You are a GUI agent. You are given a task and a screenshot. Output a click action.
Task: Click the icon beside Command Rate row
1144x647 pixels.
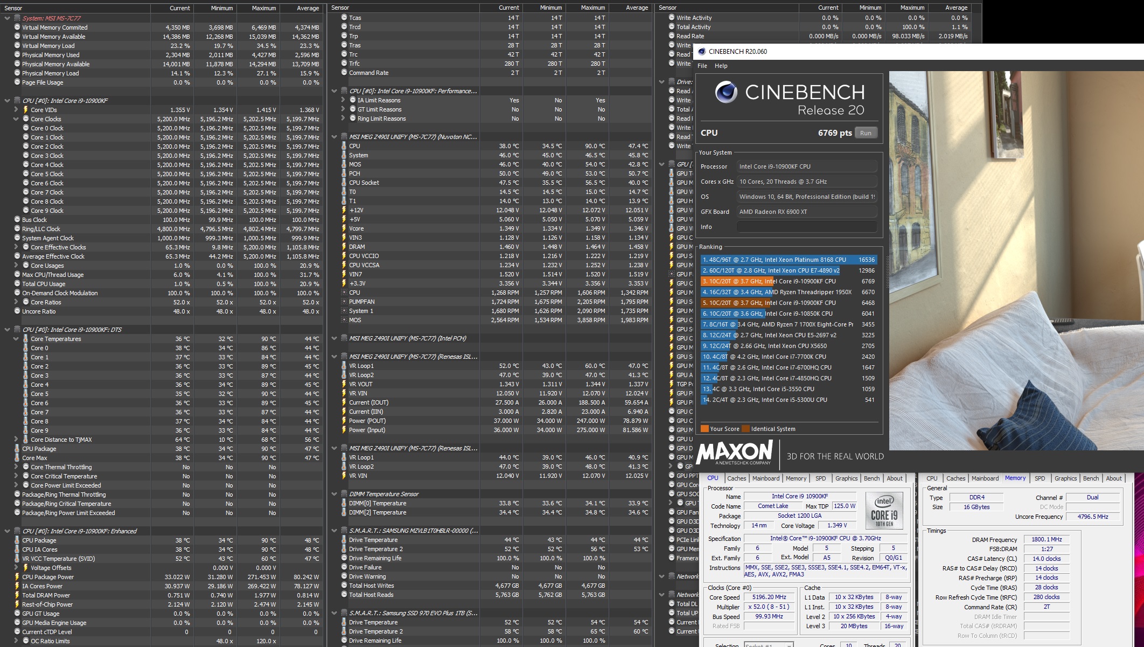point(344,73)
